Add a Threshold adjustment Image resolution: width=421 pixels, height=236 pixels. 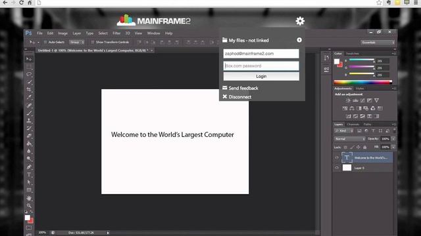362,116
